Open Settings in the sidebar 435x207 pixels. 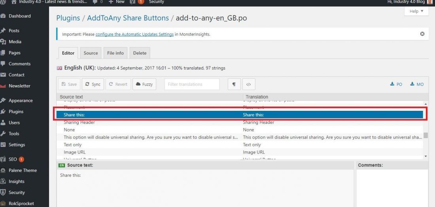click(17, 145)
